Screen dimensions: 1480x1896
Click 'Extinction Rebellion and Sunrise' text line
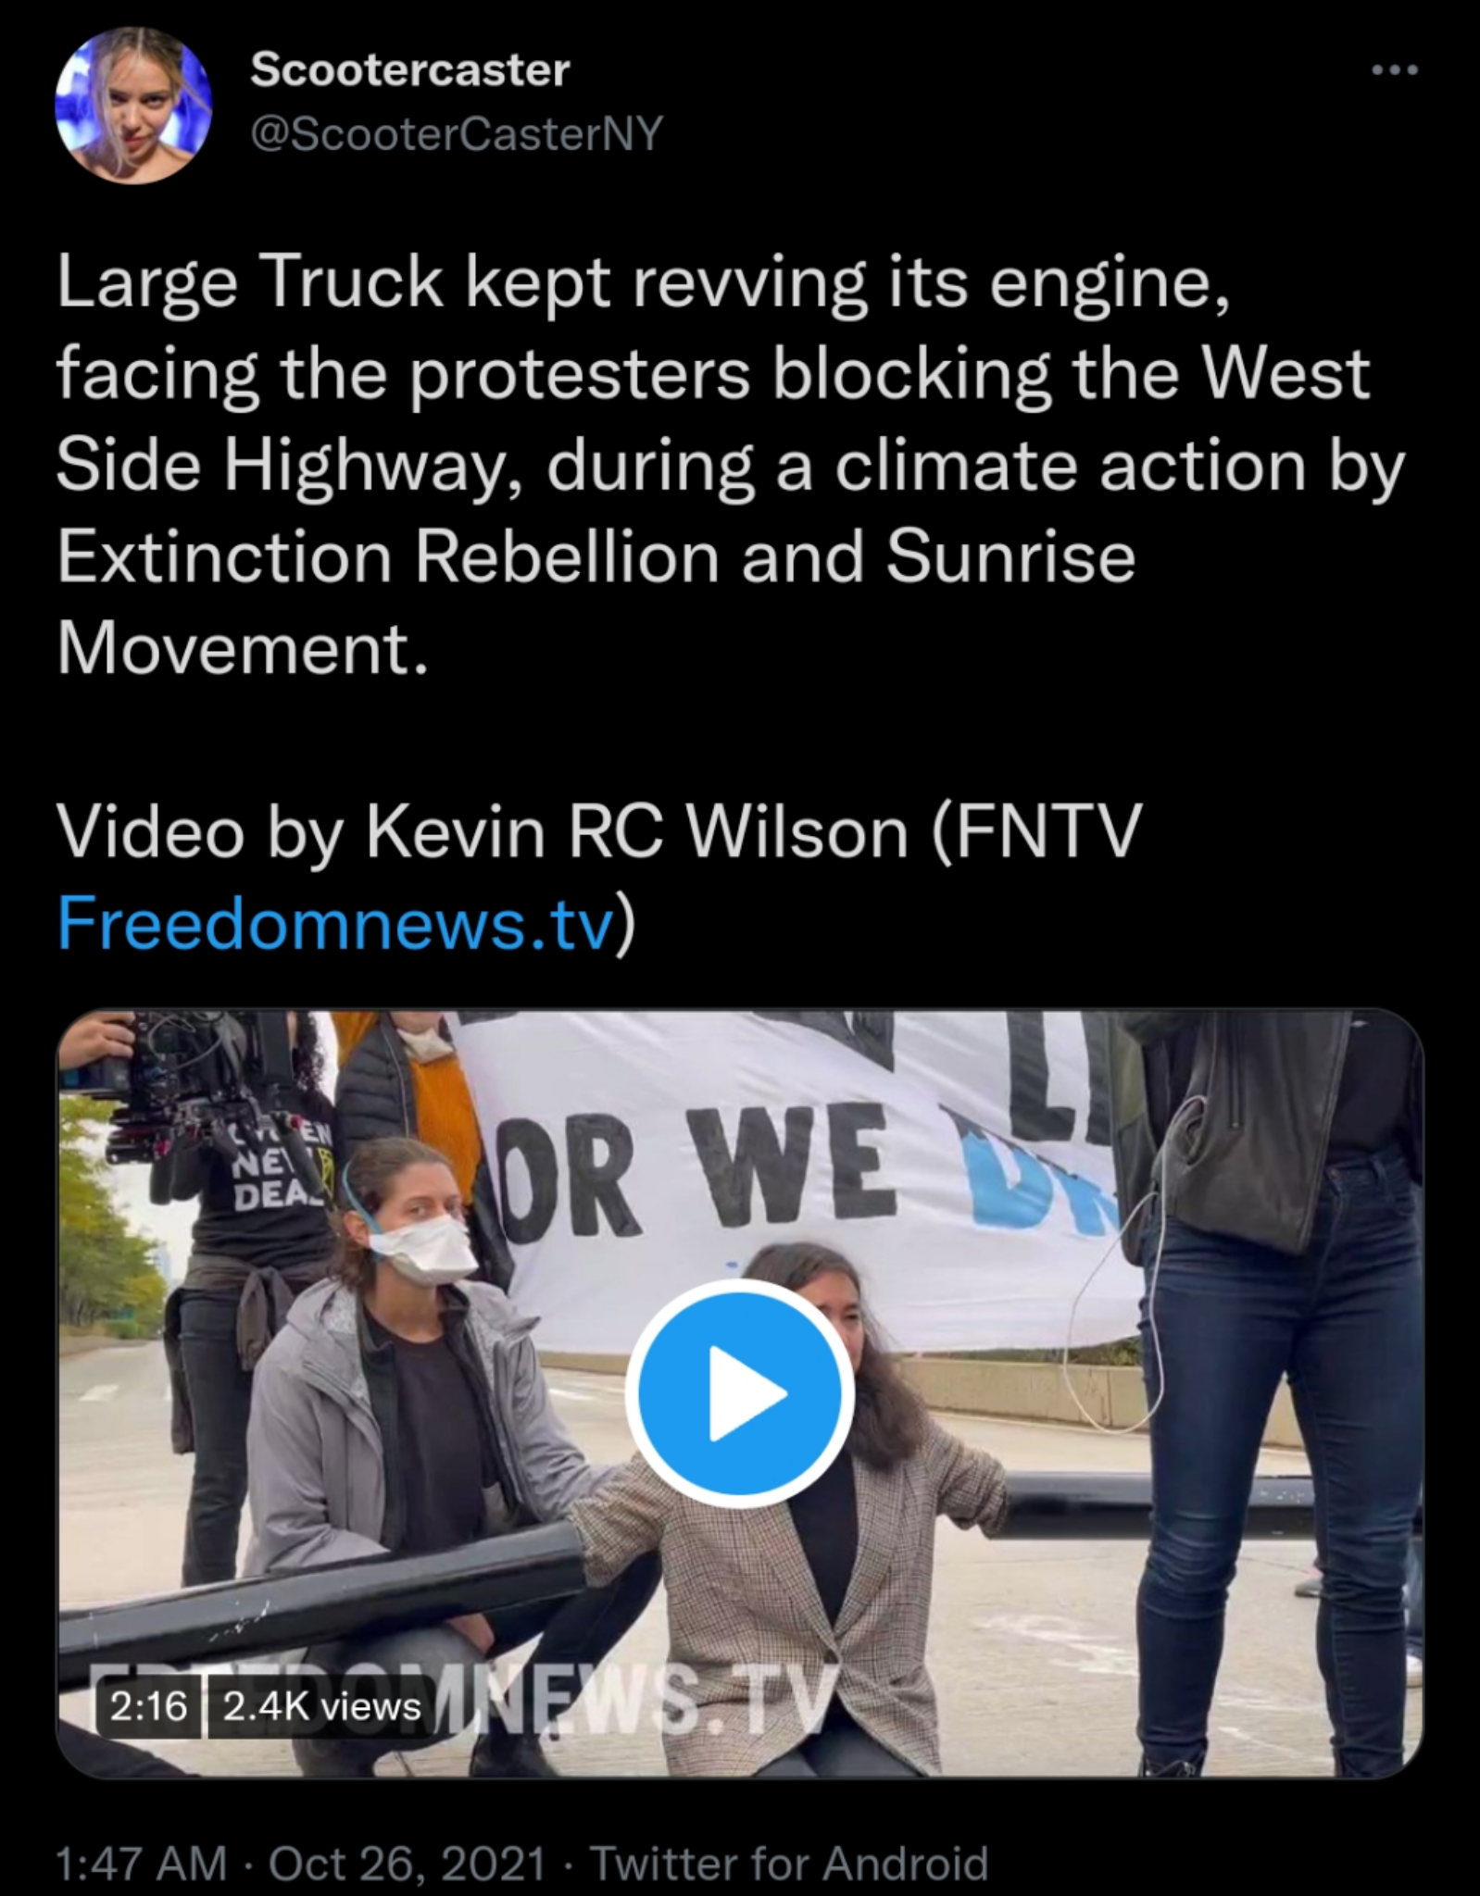click(x=596, y=557)
